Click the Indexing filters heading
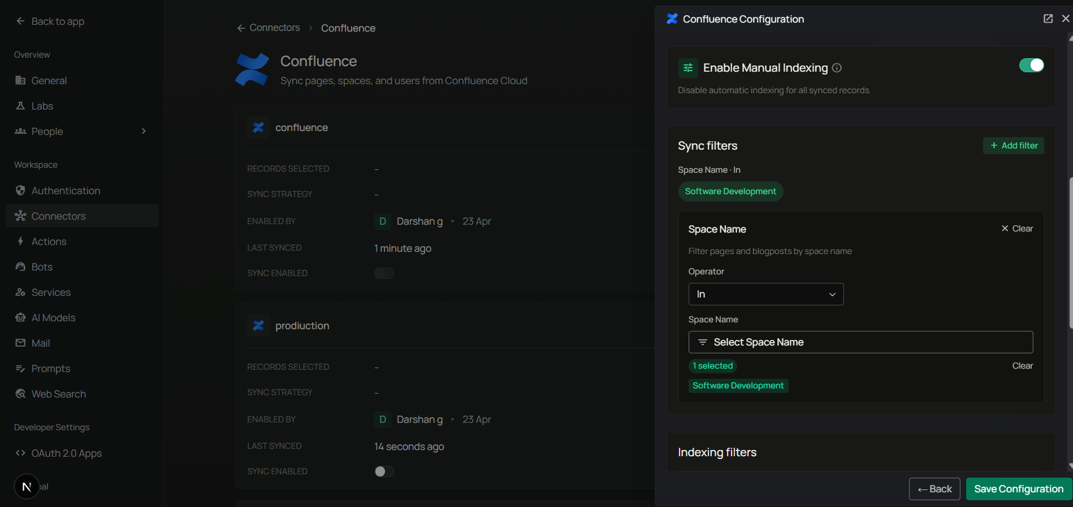Viewport: 1073px width, 507px height. pyautogui.click(x=717, y=452)
